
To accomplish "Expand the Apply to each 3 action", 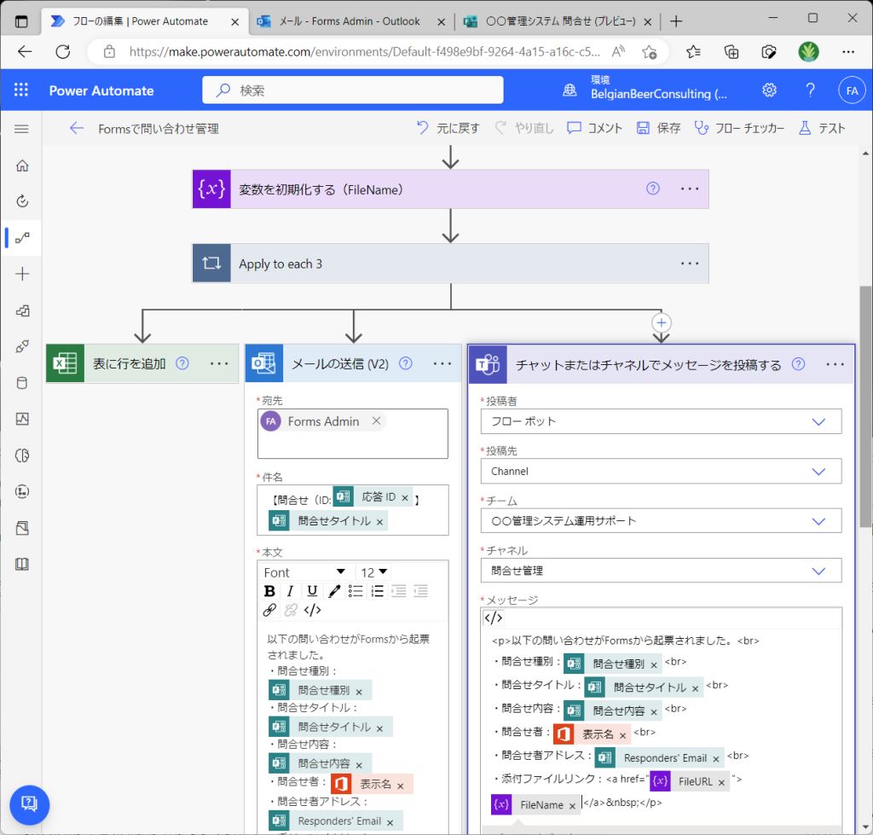I will pyautogui.click(x=450, y=263).
